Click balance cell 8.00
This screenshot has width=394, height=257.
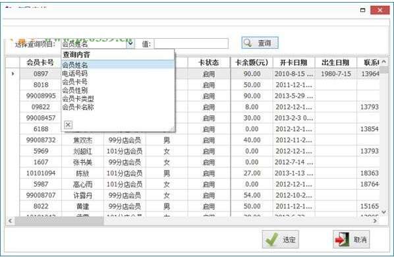(x=252, y=107)
